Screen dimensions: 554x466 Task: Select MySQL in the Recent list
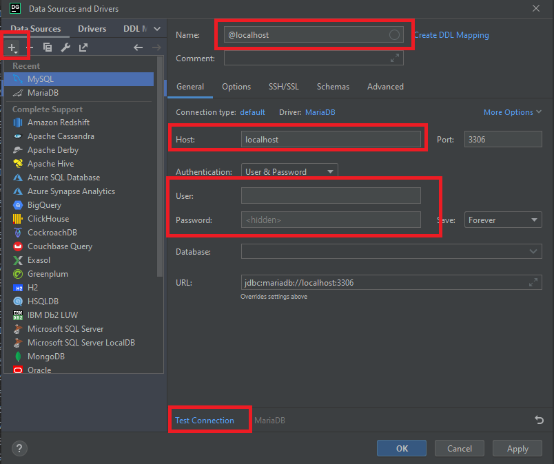click(79, 79)
